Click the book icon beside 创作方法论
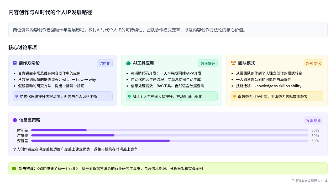Viewport: 336px width, 187px height. (x=15, y=63)
